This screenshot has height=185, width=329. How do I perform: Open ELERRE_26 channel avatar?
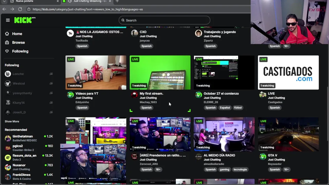pos(198,95)
